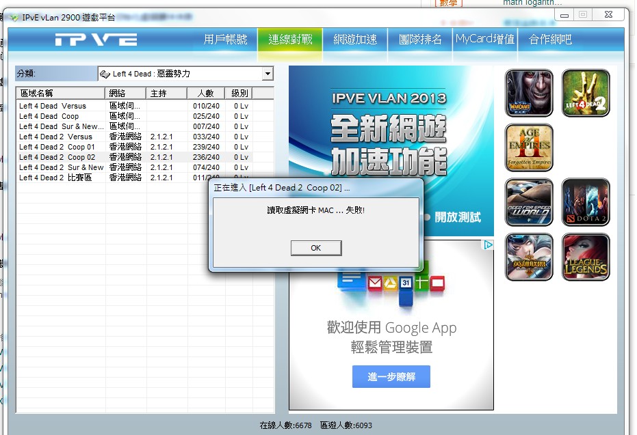Viewport: 637px width, 435px height.
Task: Open the Need for Speed World icon
Action: (528, 202)
